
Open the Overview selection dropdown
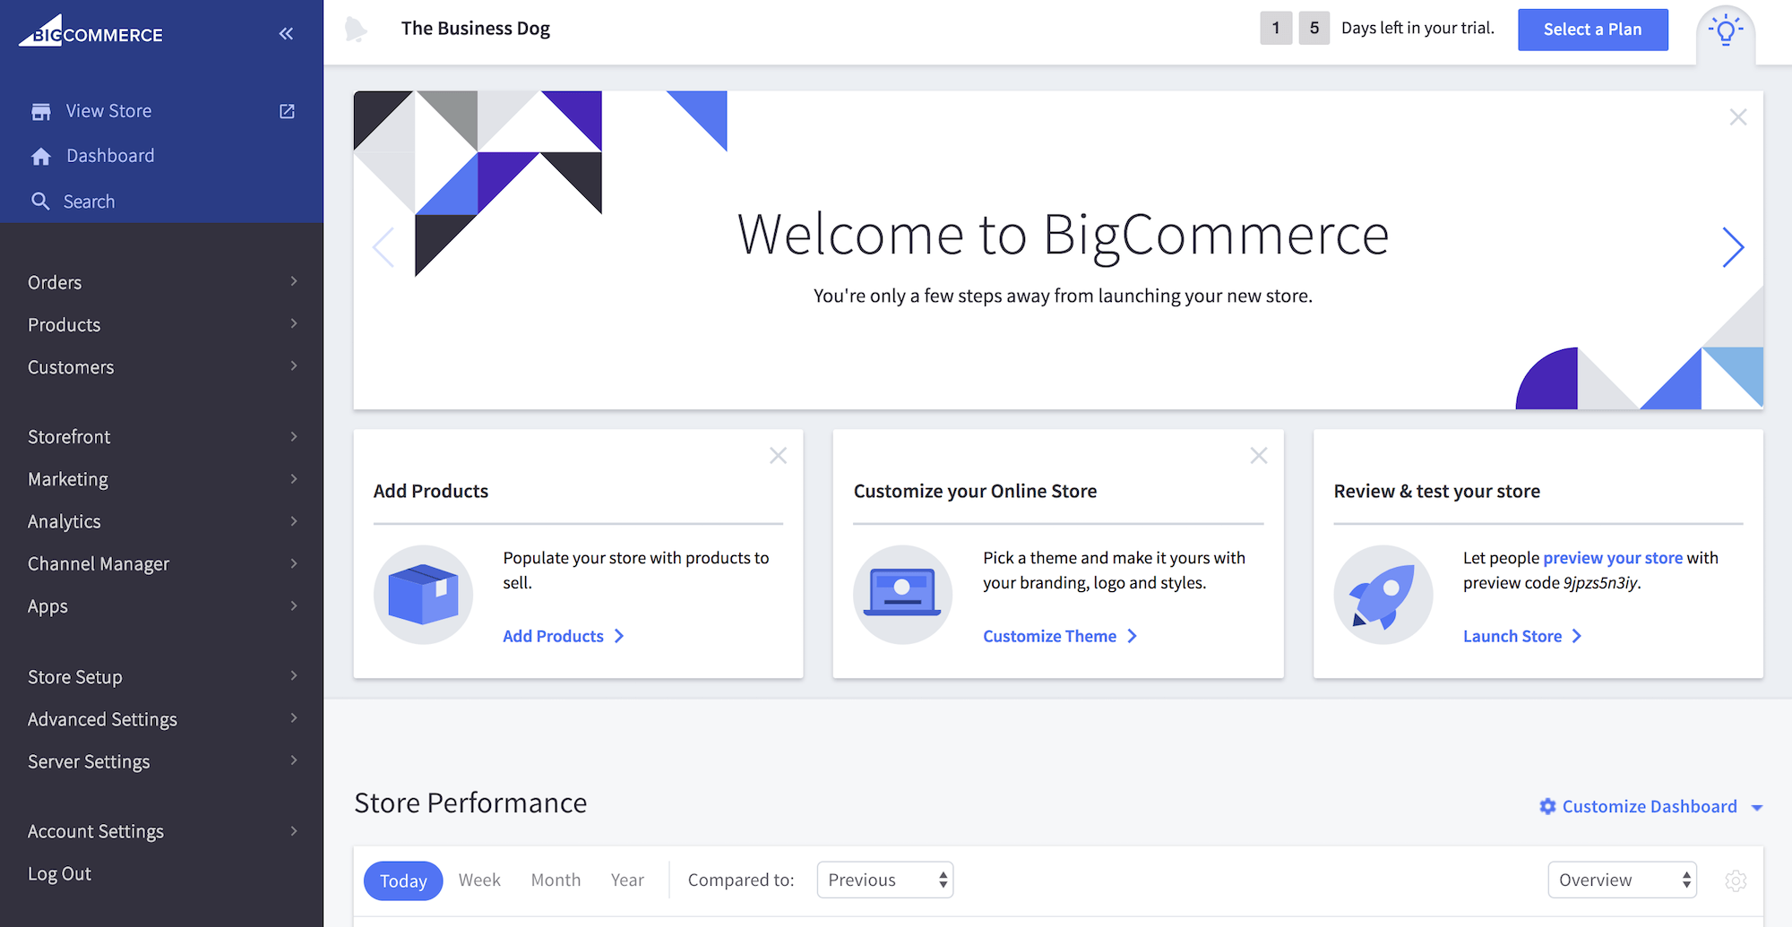[x=1622, y=880]
